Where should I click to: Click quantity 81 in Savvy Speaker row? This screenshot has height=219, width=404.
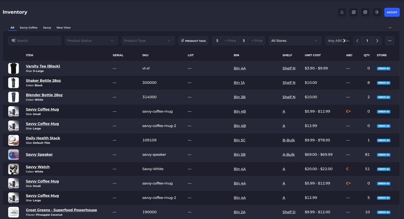click(x=367, y=155)
